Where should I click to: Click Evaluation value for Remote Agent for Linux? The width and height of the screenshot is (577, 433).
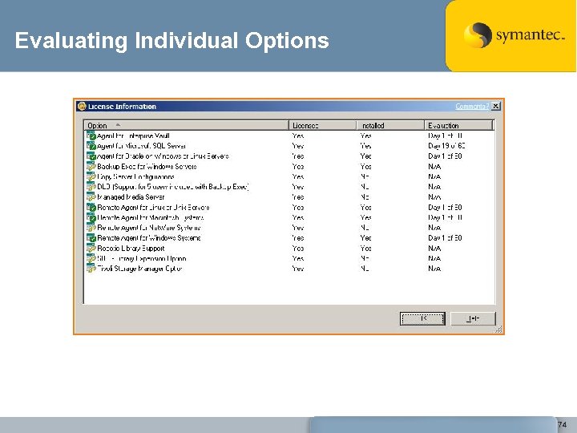point(445,208)
